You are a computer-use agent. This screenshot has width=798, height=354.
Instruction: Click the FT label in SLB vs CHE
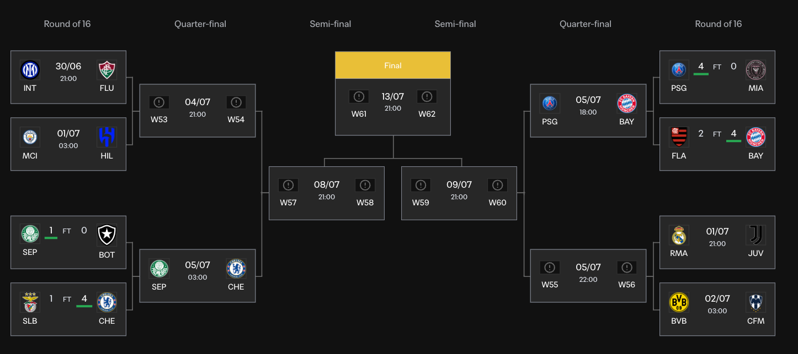click(x=67, y=299)
